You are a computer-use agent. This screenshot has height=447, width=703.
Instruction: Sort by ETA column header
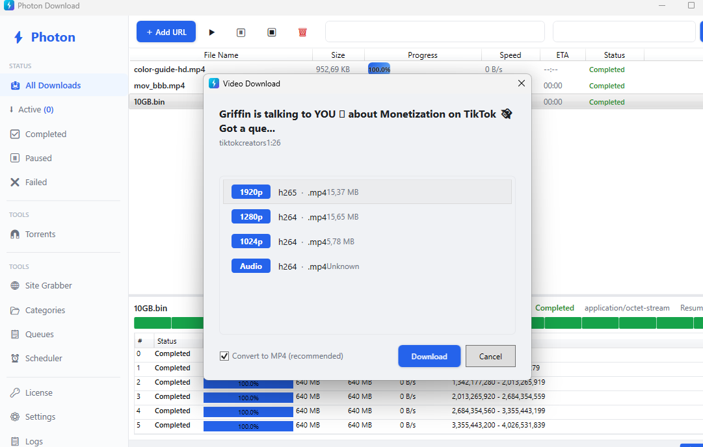coord(563,55)
